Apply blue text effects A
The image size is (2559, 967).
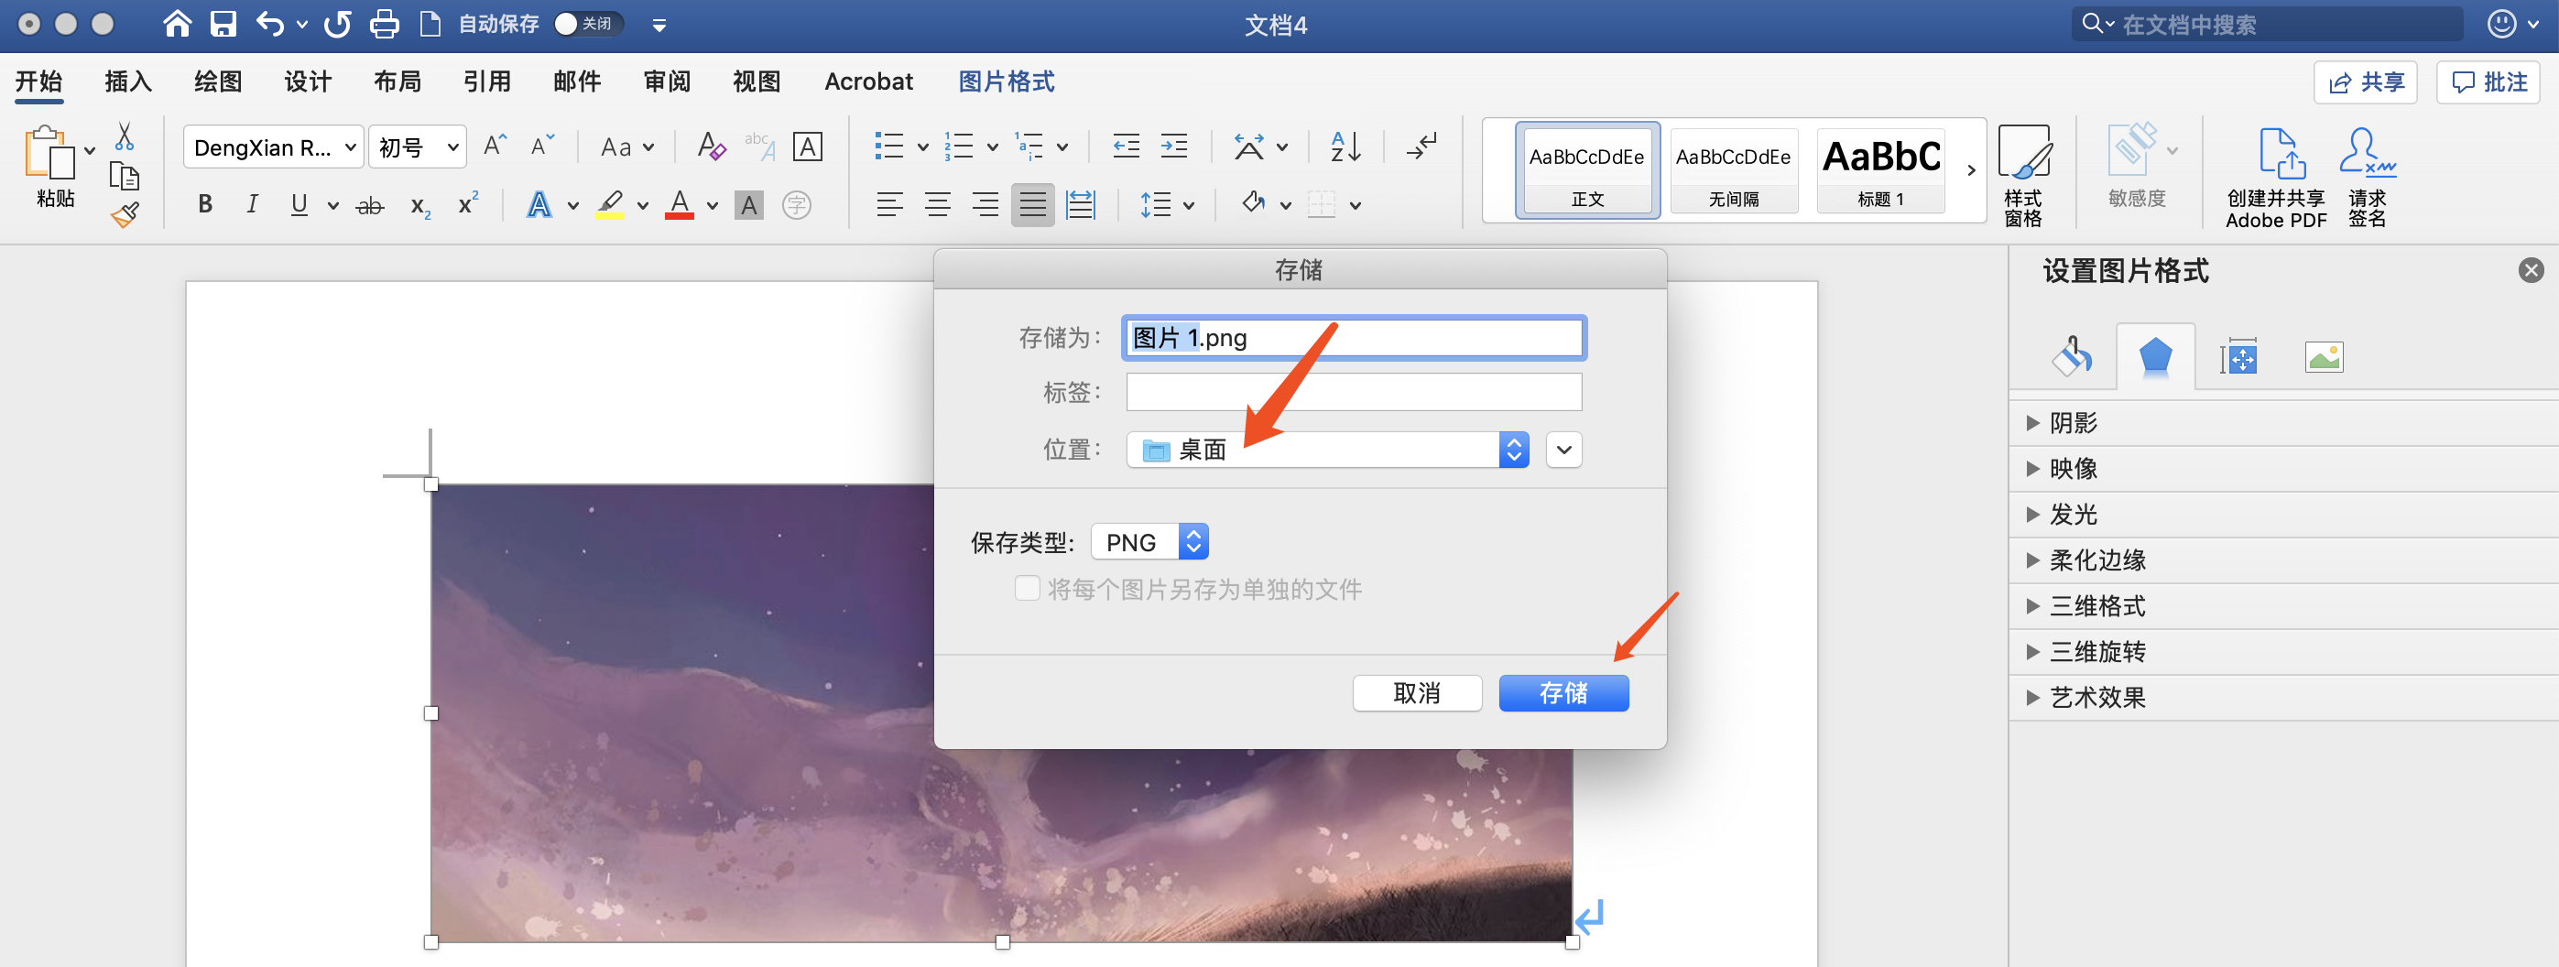(539, 205)
